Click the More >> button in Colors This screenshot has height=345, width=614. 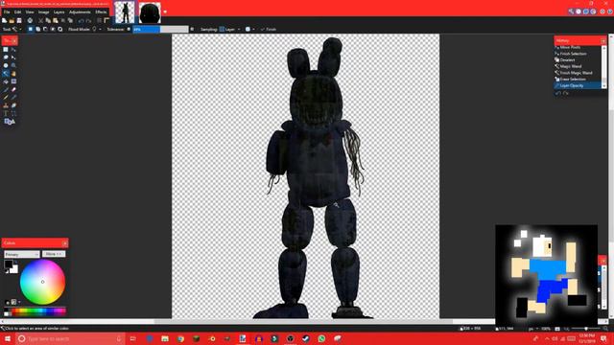[x=54, y=254]
